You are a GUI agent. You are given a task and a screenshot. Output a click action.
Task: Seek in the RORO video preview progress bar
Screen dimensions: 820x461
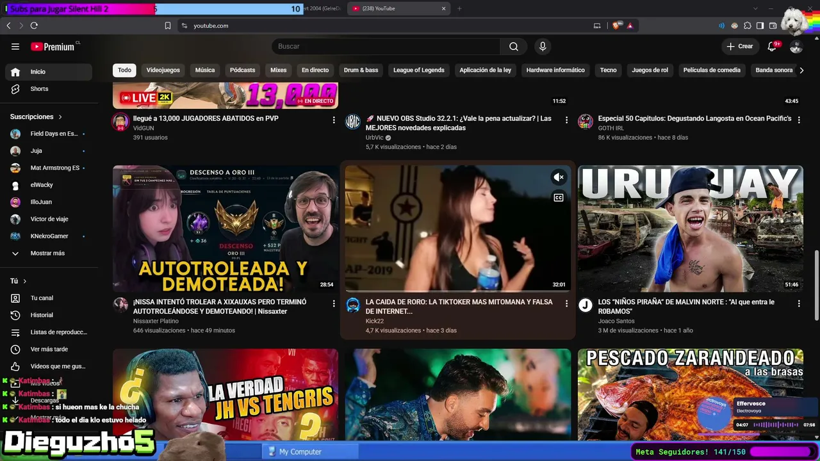tap(458, 291)
